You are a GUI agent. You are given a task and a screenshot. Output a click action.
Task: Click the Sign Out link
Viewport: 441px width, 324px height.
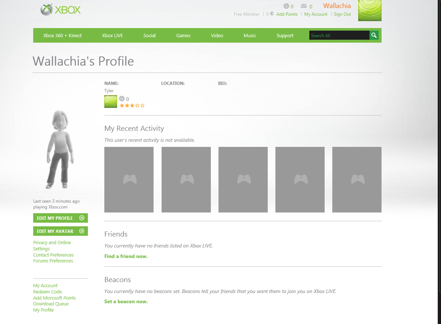point(342,14)
